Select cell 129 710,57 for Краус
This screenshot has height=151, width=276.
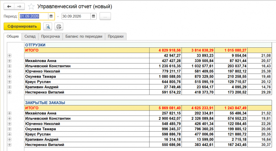coord(231,82)
